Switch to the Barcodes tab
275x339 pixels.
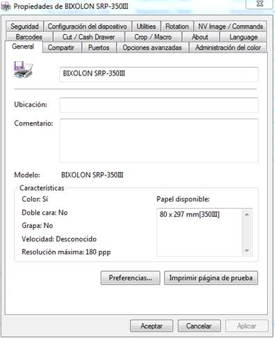(29, 37)
